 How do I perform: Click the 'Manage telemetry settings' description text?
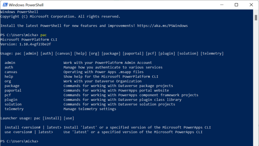point(90,109)
